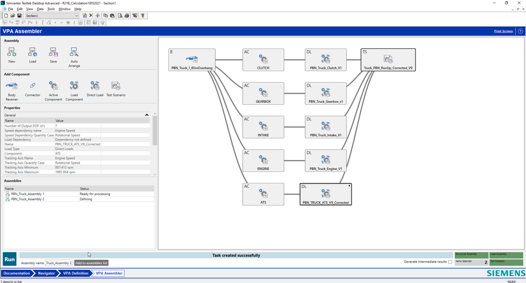The image size is (526, 283).
Task: Open the Print Screen link
Action: 503,31
